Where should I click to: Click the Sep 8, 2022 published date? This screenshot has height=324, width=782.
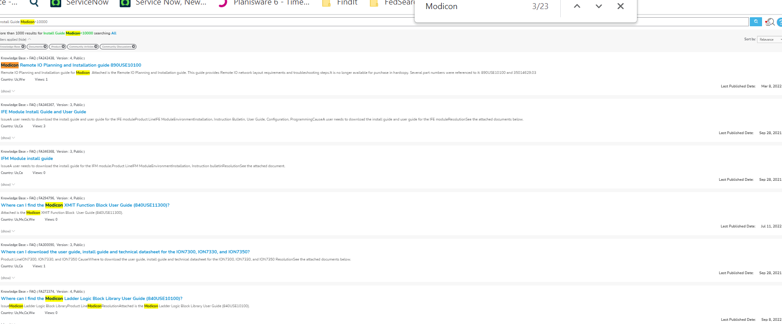click(771, 319)
